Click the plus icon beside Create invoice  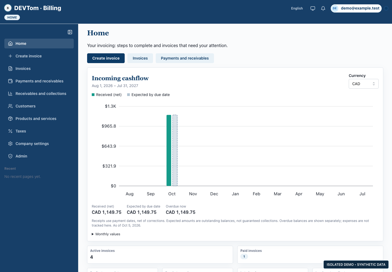[10, 56]
